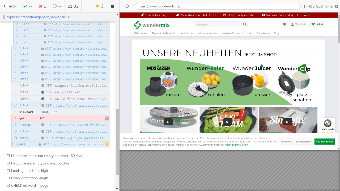The height and width of the screenshot is (191, 340).
Task: Open viewport size 1440 x 900 dropdown
Action: (x=318, y=6)
